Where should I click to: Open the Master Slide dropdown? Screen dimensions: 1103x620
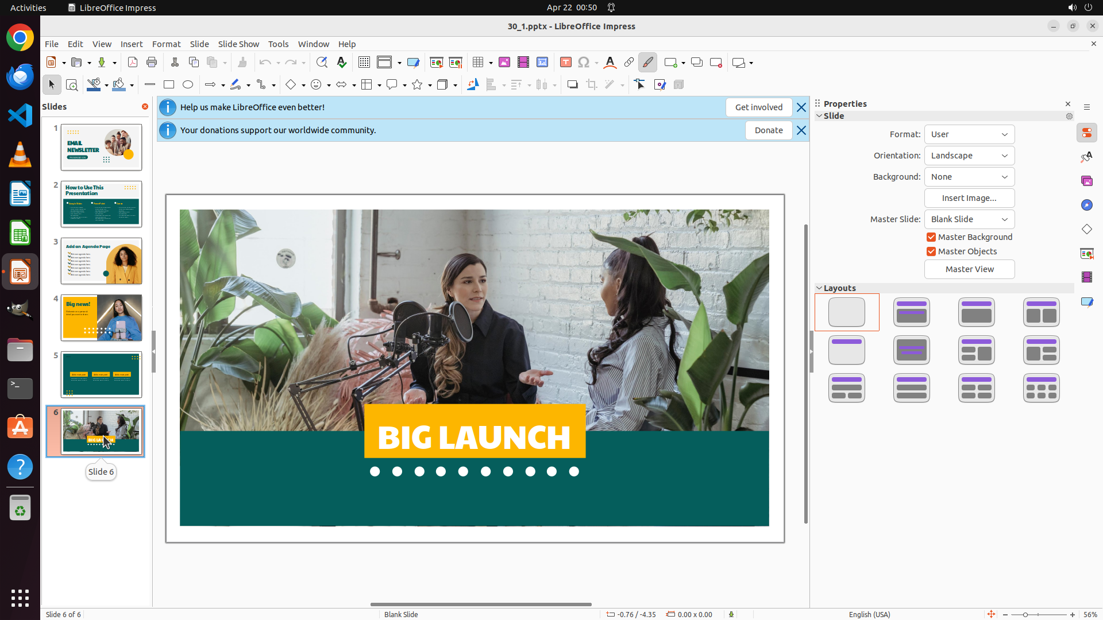(x=969, y=219)
